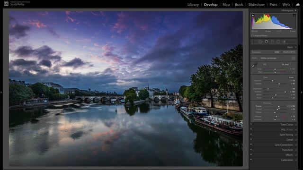Toggle the Calibration panel switch

(x=251, y=160)
